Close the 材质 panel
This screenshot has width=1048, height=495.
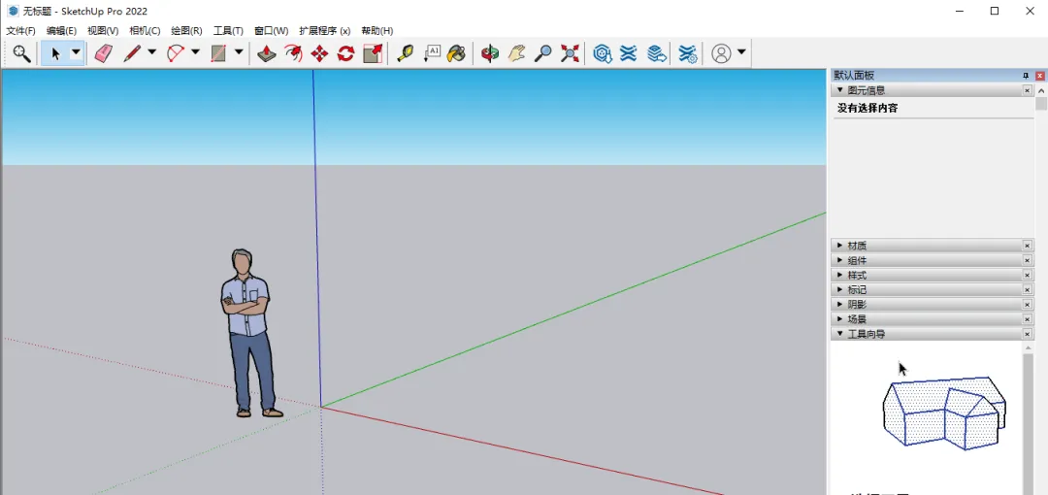(1028, 246)
